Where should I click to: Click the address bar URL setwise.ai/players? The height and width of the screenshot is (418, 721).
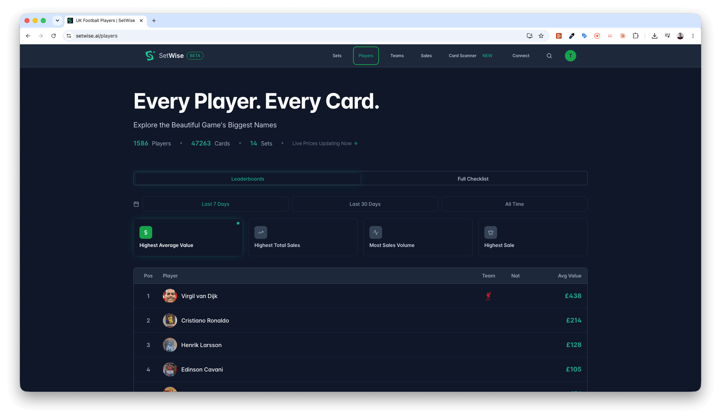[97, 36]
